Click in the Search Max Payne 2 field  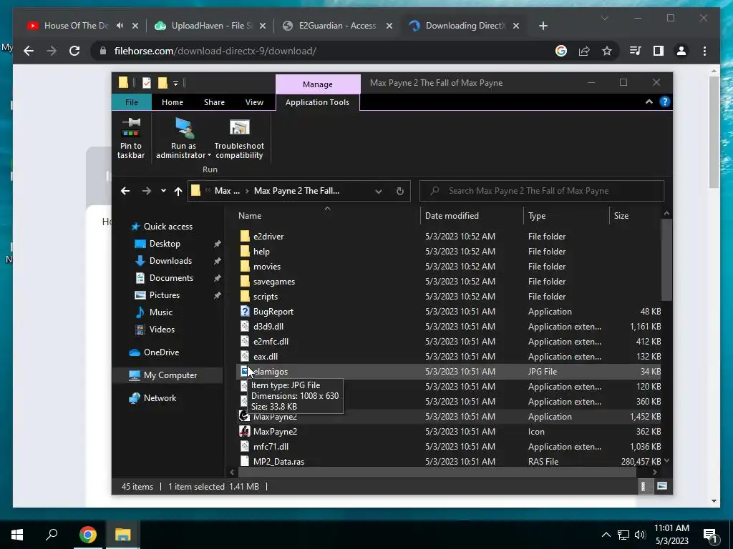click(542, 191)
